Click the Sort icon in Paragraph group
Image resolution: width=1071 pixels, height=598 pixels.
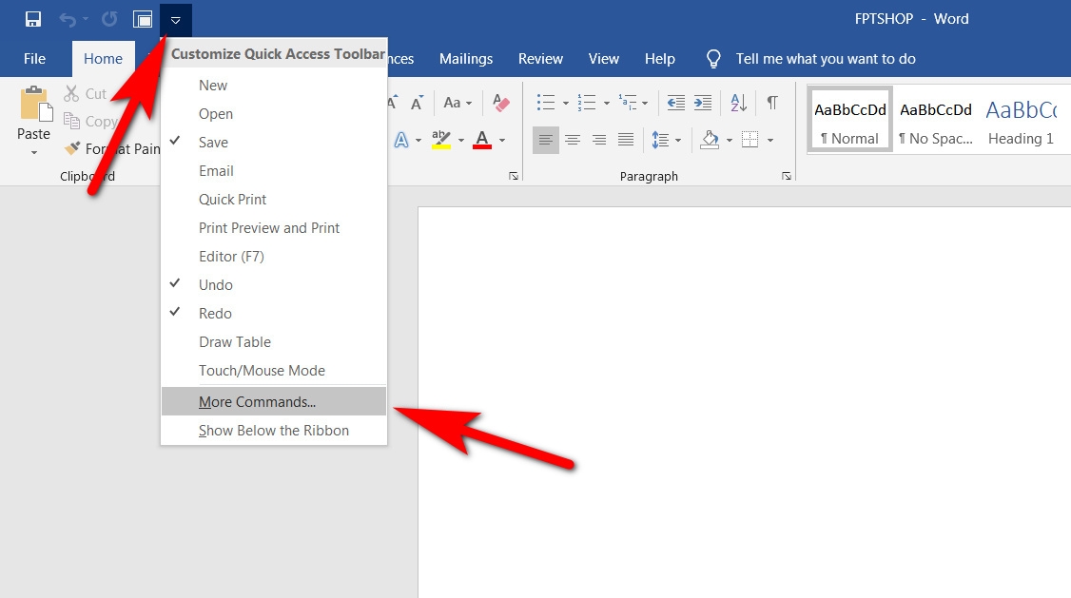[x=738, y=103]
